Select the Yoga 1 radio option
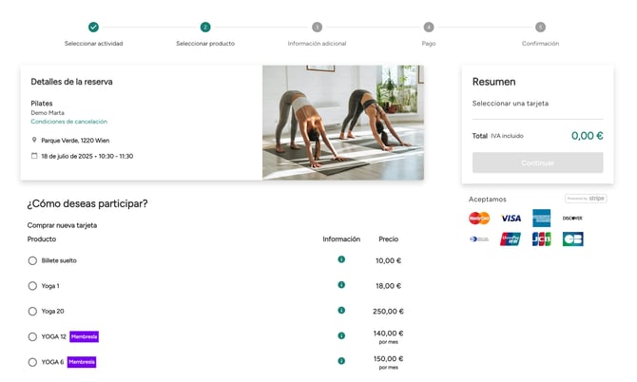 point(32,286)
